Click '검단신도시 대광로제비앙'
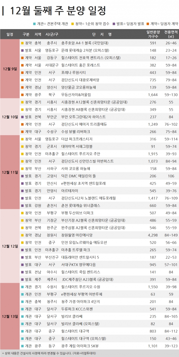 (80, 80)
